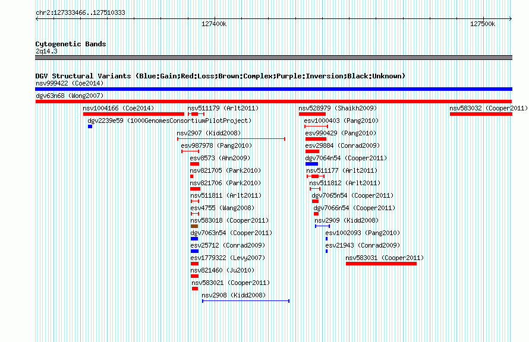Open esv29884 (Conrad2009) variant
The width and height of the screenshot is (529, 342).
coord(342,145)
